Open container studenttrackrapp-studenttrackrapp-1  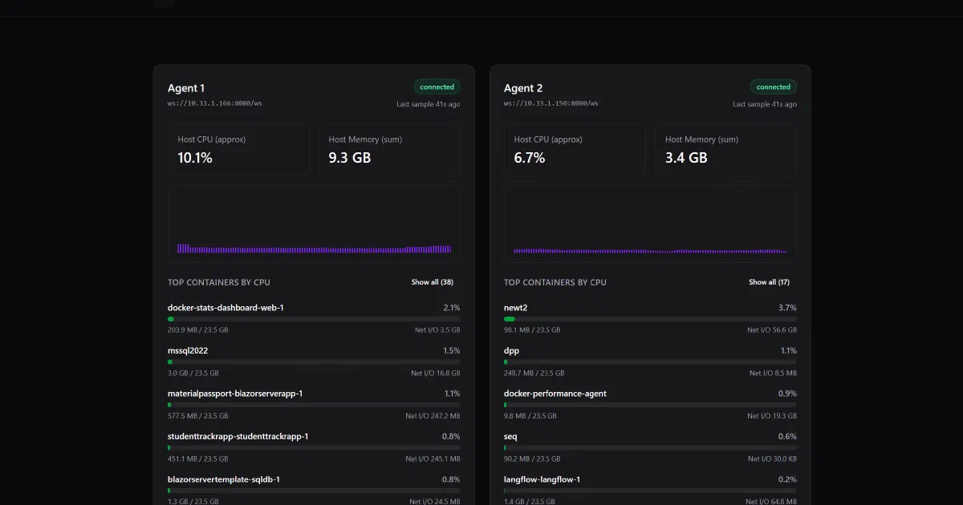(238, 436)
